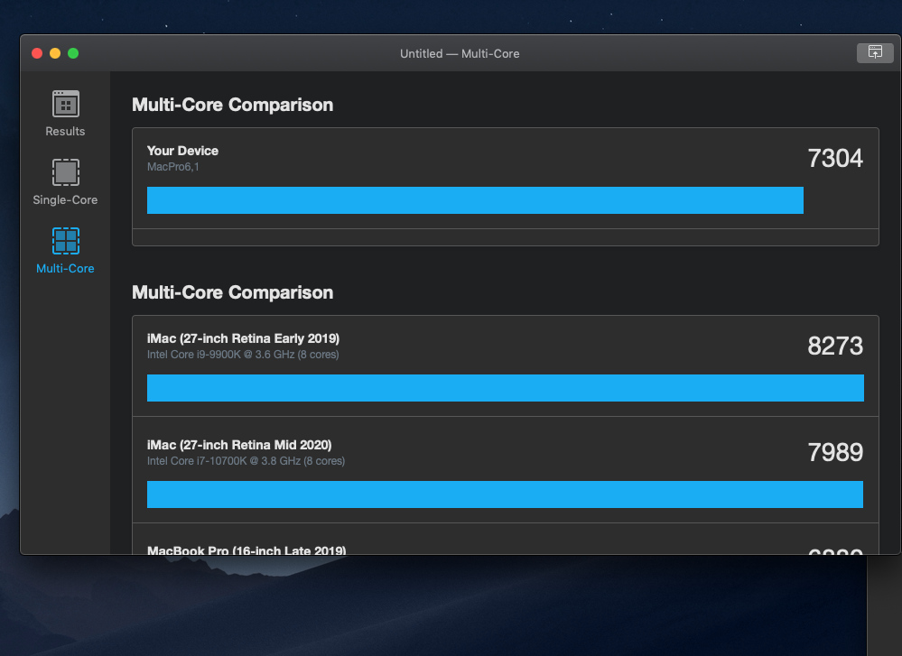
Task: Click the 'Your Device' heading text
Action: coord(183,151)
